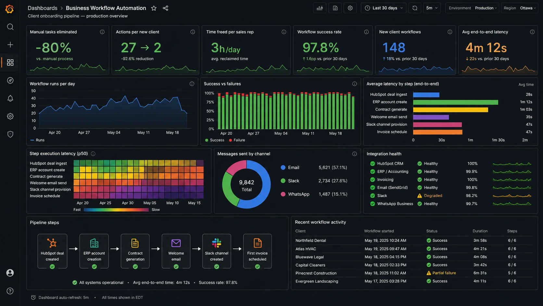Share the dashboard via share icon
543x306 pixels.
coord(165,8)
